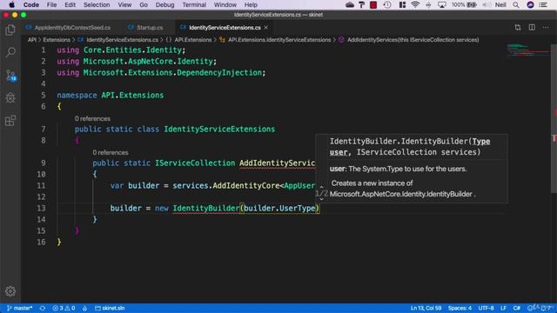Click 0 references above the class
This screenshot has height=313, width=557.
(92, 118)
